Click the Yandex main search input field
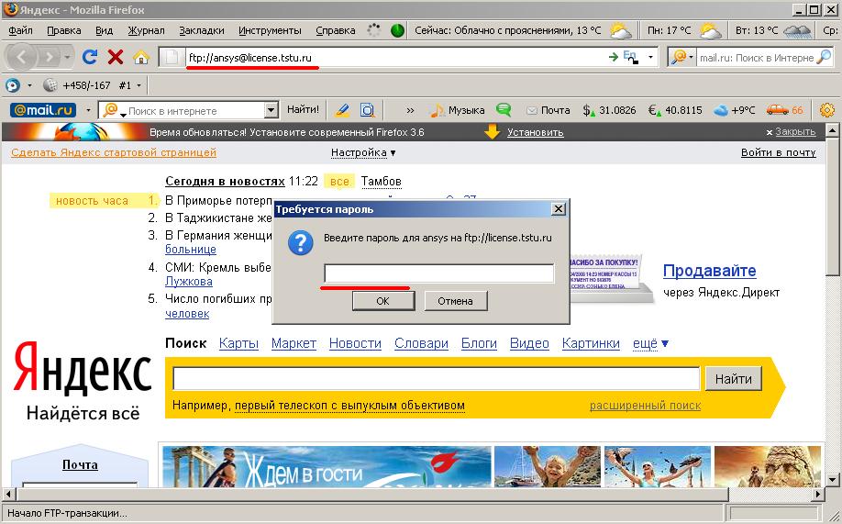The image size is (842, 524). click(x=436, y=379)
